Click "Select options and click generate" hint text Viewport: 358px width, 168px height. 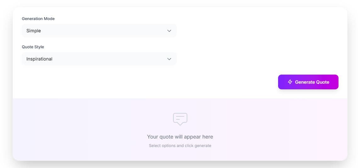coord(180,145)
